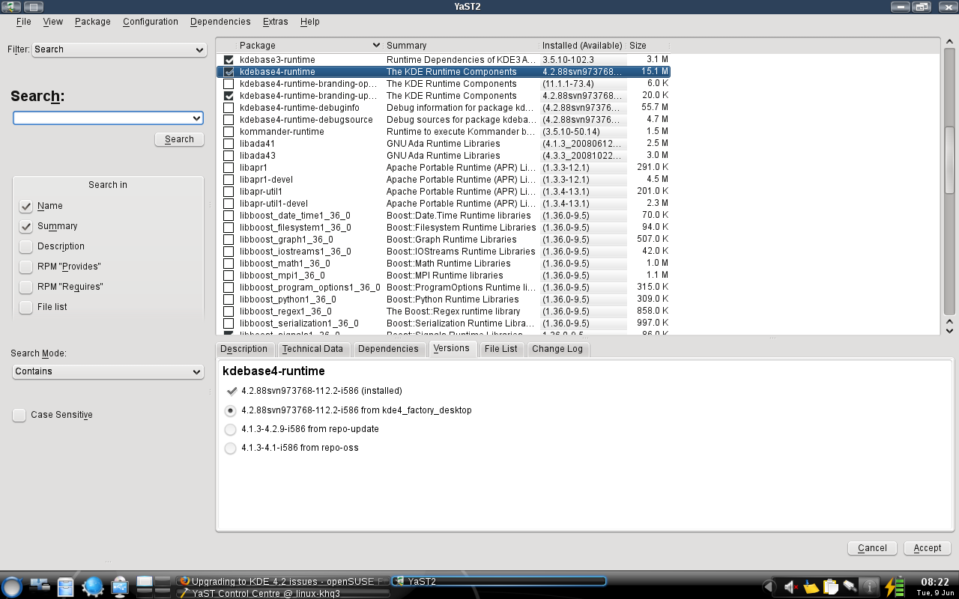Open the notifications info icon
This screenshot has width=959, height=599.
[x=869, y=587]
